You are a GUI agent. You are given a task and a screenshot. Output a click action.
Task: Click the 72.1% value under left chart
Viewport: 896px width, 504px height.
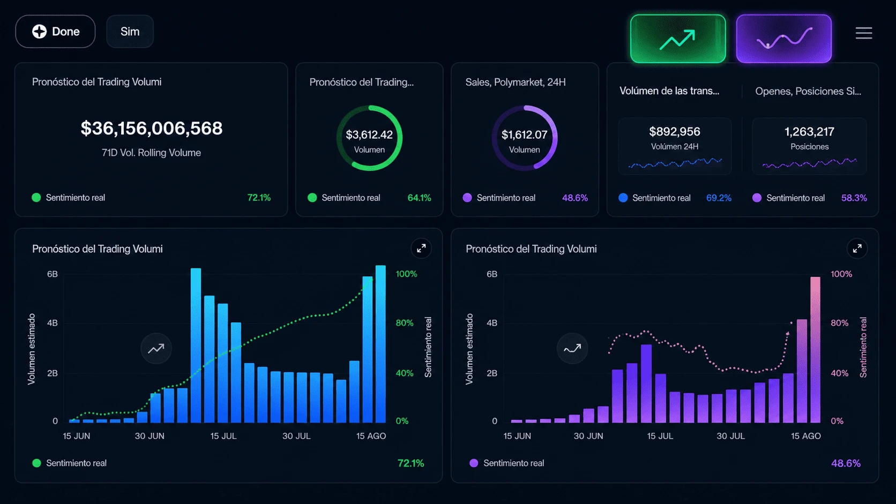tap(411, 463)
